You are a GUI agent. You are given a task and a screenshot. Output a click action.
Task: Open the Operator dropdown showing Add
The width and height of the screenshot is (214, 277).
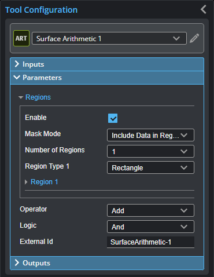pyautogui.click(x=150, y=210)
